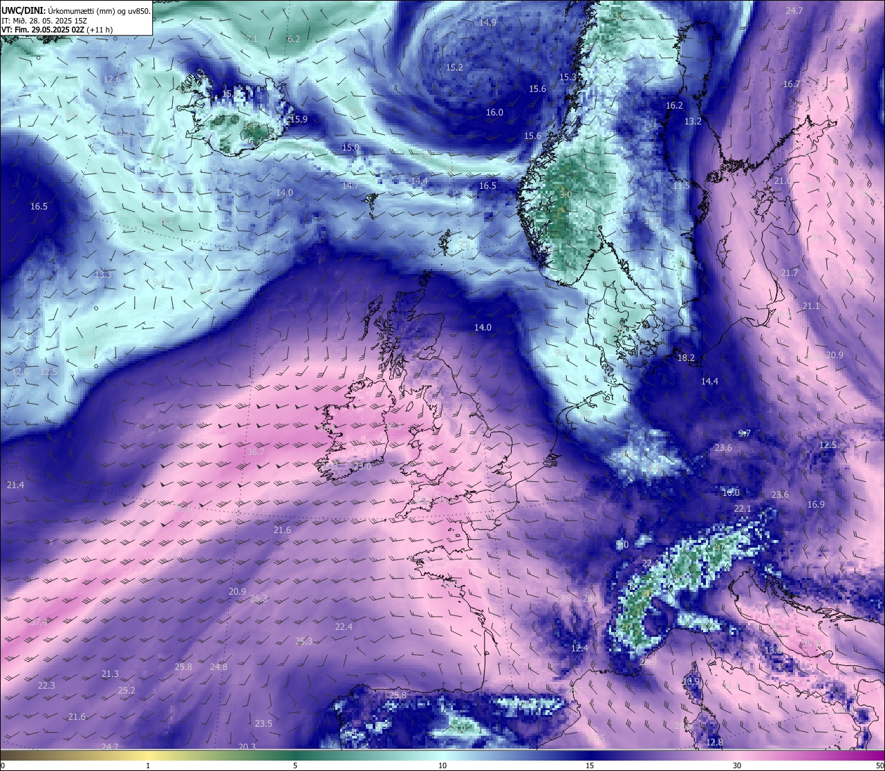Click the 22.1 value north of the Alps
The height and width of the screenshot is (771, 885).
pos(743,509)
